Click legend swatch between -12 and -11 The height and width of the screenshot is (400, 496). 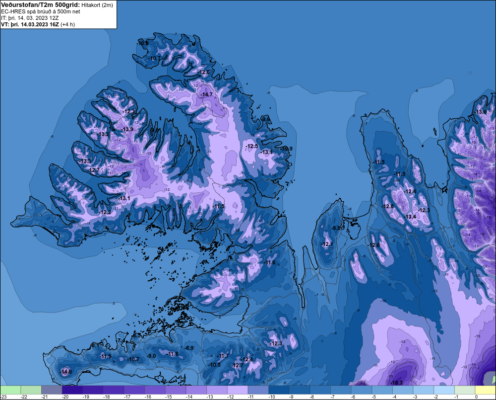coord(238,390)
